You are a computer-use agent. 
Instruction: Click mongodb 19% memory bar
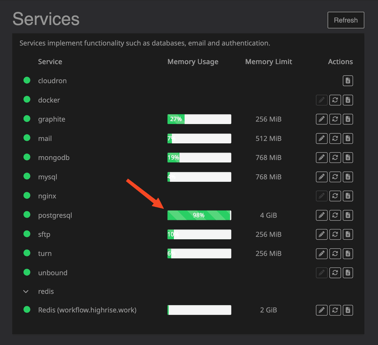point(199,158)
